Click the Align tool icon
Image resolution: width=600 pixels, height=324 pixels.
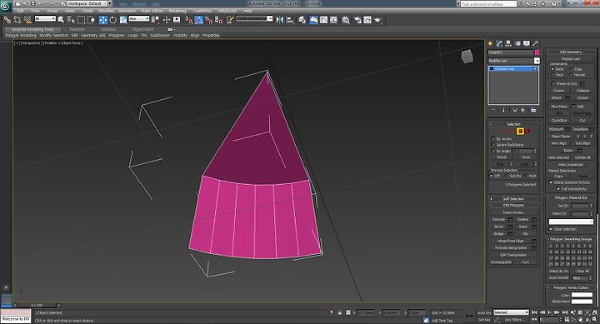(290, 20)
